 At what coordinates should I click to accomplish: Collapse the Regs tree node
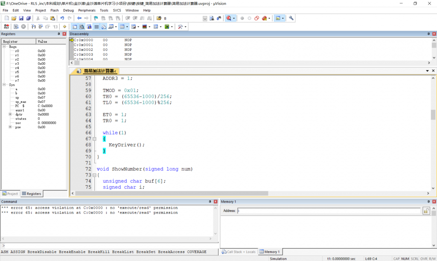point(4,46)
